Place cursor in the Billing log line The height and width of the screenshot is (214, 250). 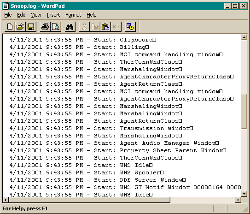79,47
